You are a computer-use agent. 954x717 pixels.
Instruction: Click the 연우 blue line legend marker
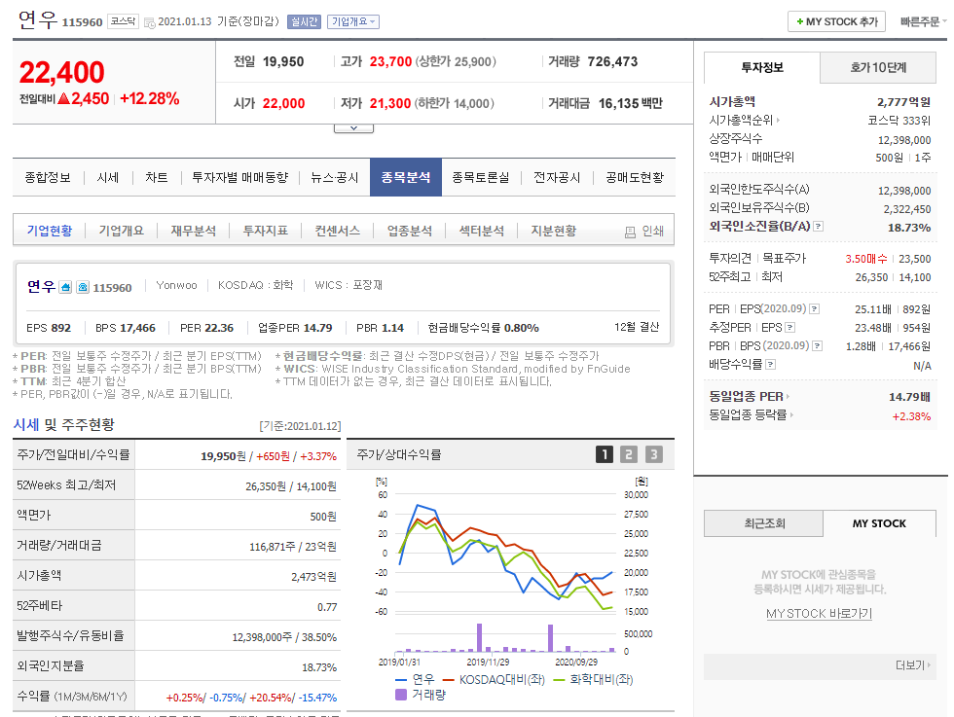pyautogui.click(x=401, y=679)
